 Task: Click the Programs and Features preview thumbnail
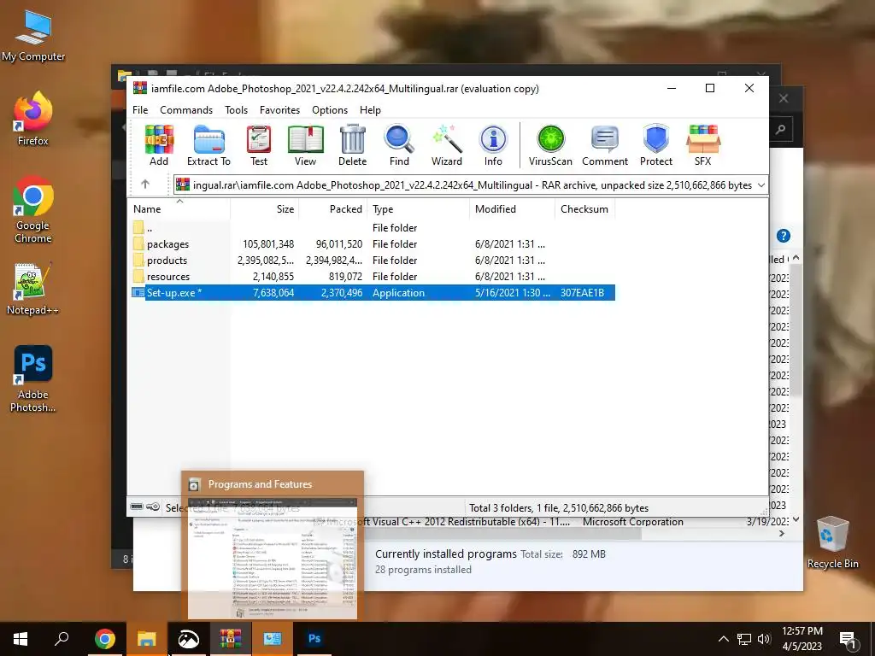point(273,558)
